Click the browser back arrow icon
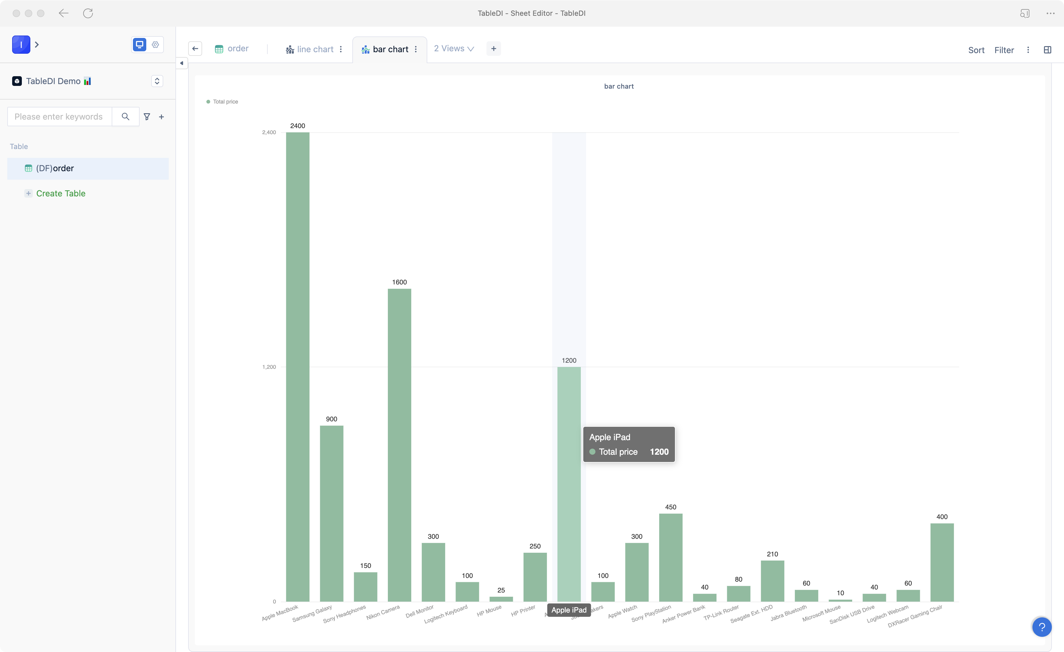This screenshot has width=1064, height=652. point(63,13)
